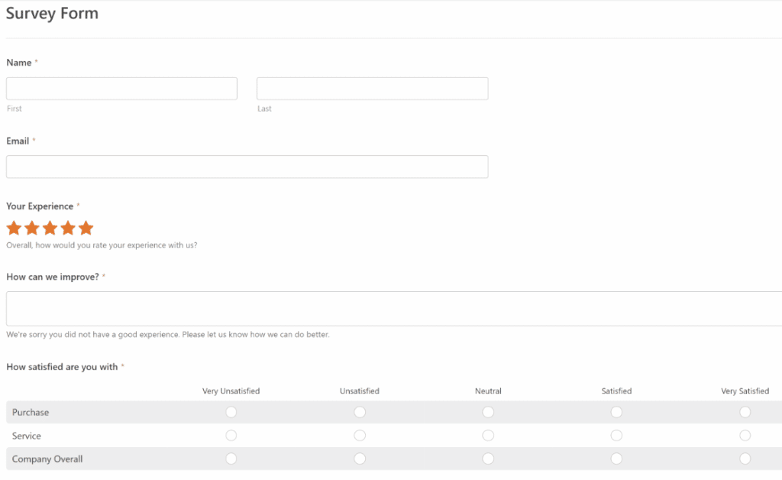The image size is (782, 480).
Task: Click the Last name input field
Action: [372, 88]
